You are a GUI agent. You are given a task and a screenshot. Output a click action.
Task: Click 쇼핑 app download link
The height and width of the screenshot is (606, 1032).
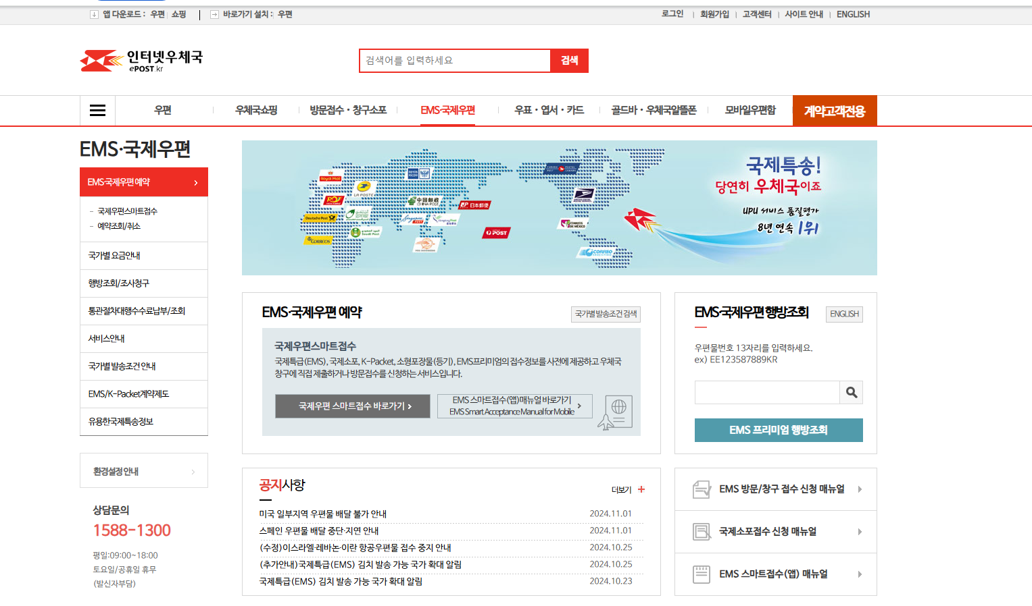click(178, 14)
